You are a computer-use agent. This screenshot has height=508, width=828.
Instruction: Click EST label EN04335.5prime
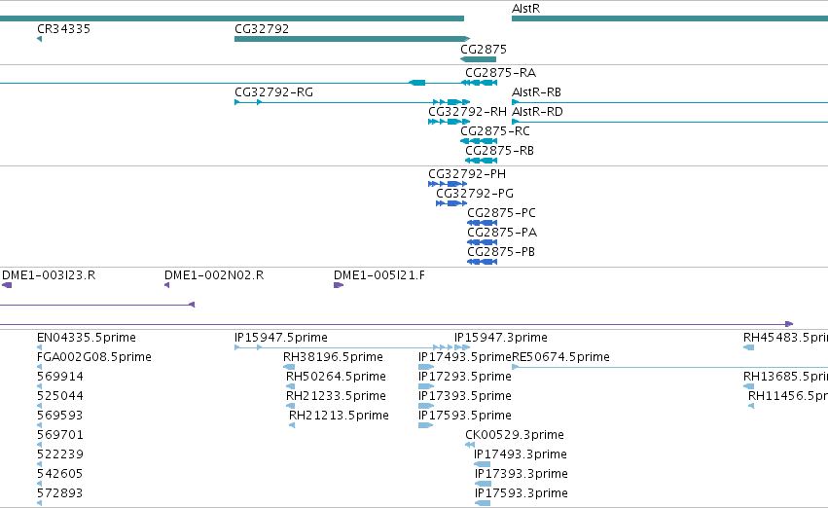click(86, 338)
